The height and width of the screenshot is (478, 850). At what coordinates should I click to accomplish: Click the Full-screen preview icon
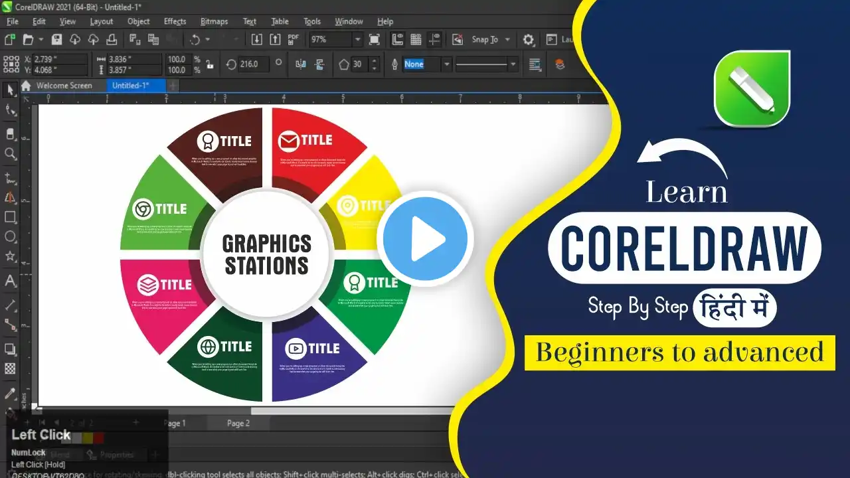375,40
